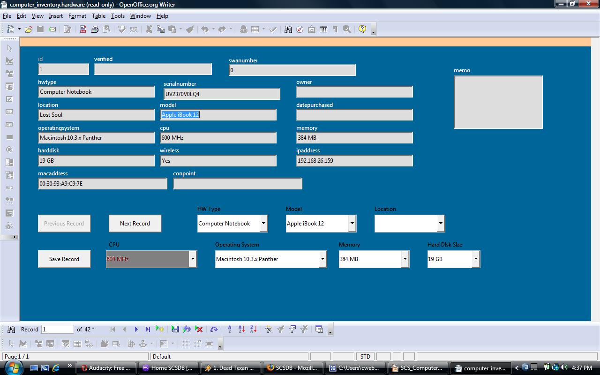The image size is (600, 375).
Task: Open Find & Replace binoculars in top toolbar
Action: 288,29
